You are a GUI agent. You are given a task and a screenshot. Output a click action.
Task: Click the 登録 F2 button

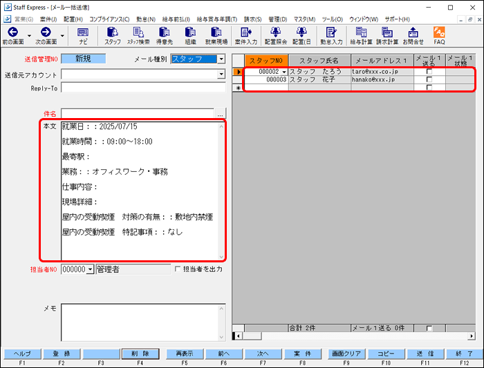pos(62,354)
